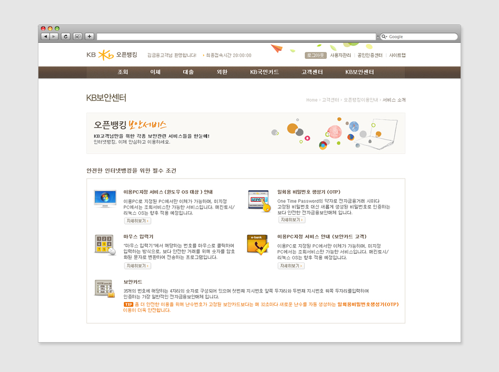Click the 보안카드 heading
499x372 pixels.
coord(133,282)
